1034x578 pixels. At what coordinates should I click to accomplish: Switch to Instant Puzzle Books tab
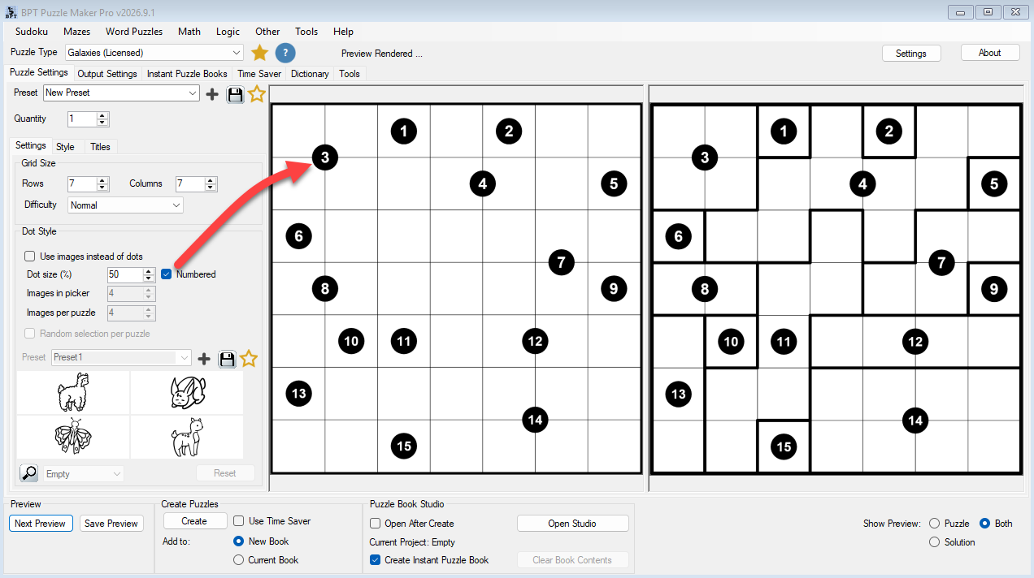(x=187, y=74)
